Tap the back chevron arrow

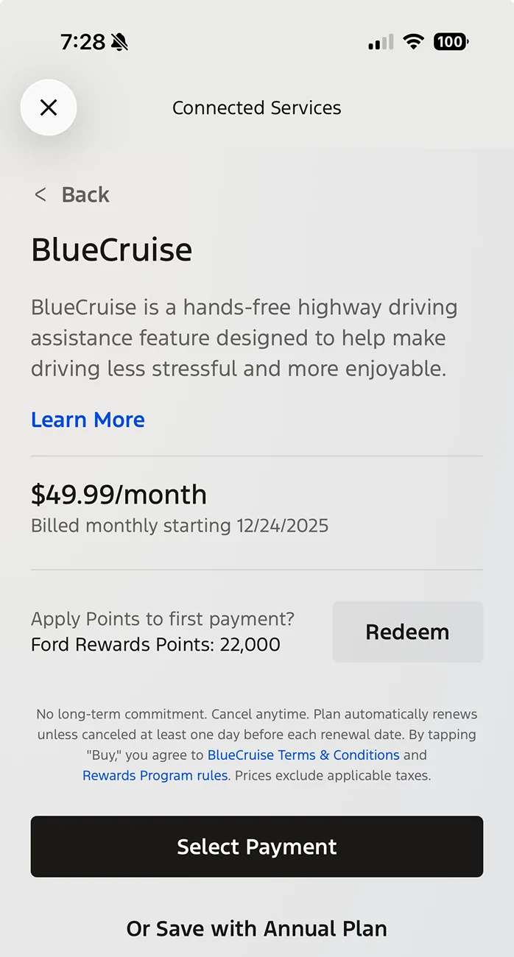(41, 195)
